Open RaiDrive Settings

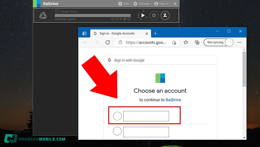[141, 4]
